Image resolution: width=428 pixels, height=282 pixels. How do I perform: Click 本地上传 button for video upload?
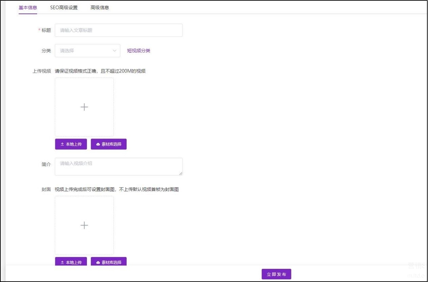point(71,144)
